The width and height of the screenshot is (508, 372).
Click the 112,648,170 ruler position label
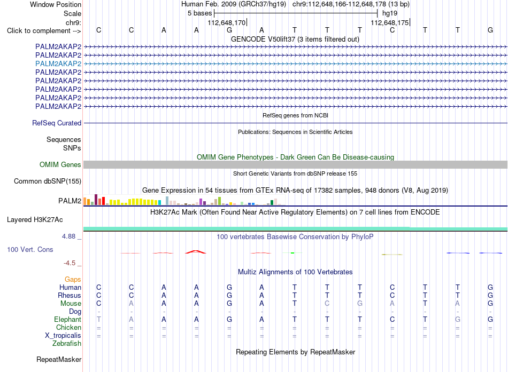[x=227, y=22]
